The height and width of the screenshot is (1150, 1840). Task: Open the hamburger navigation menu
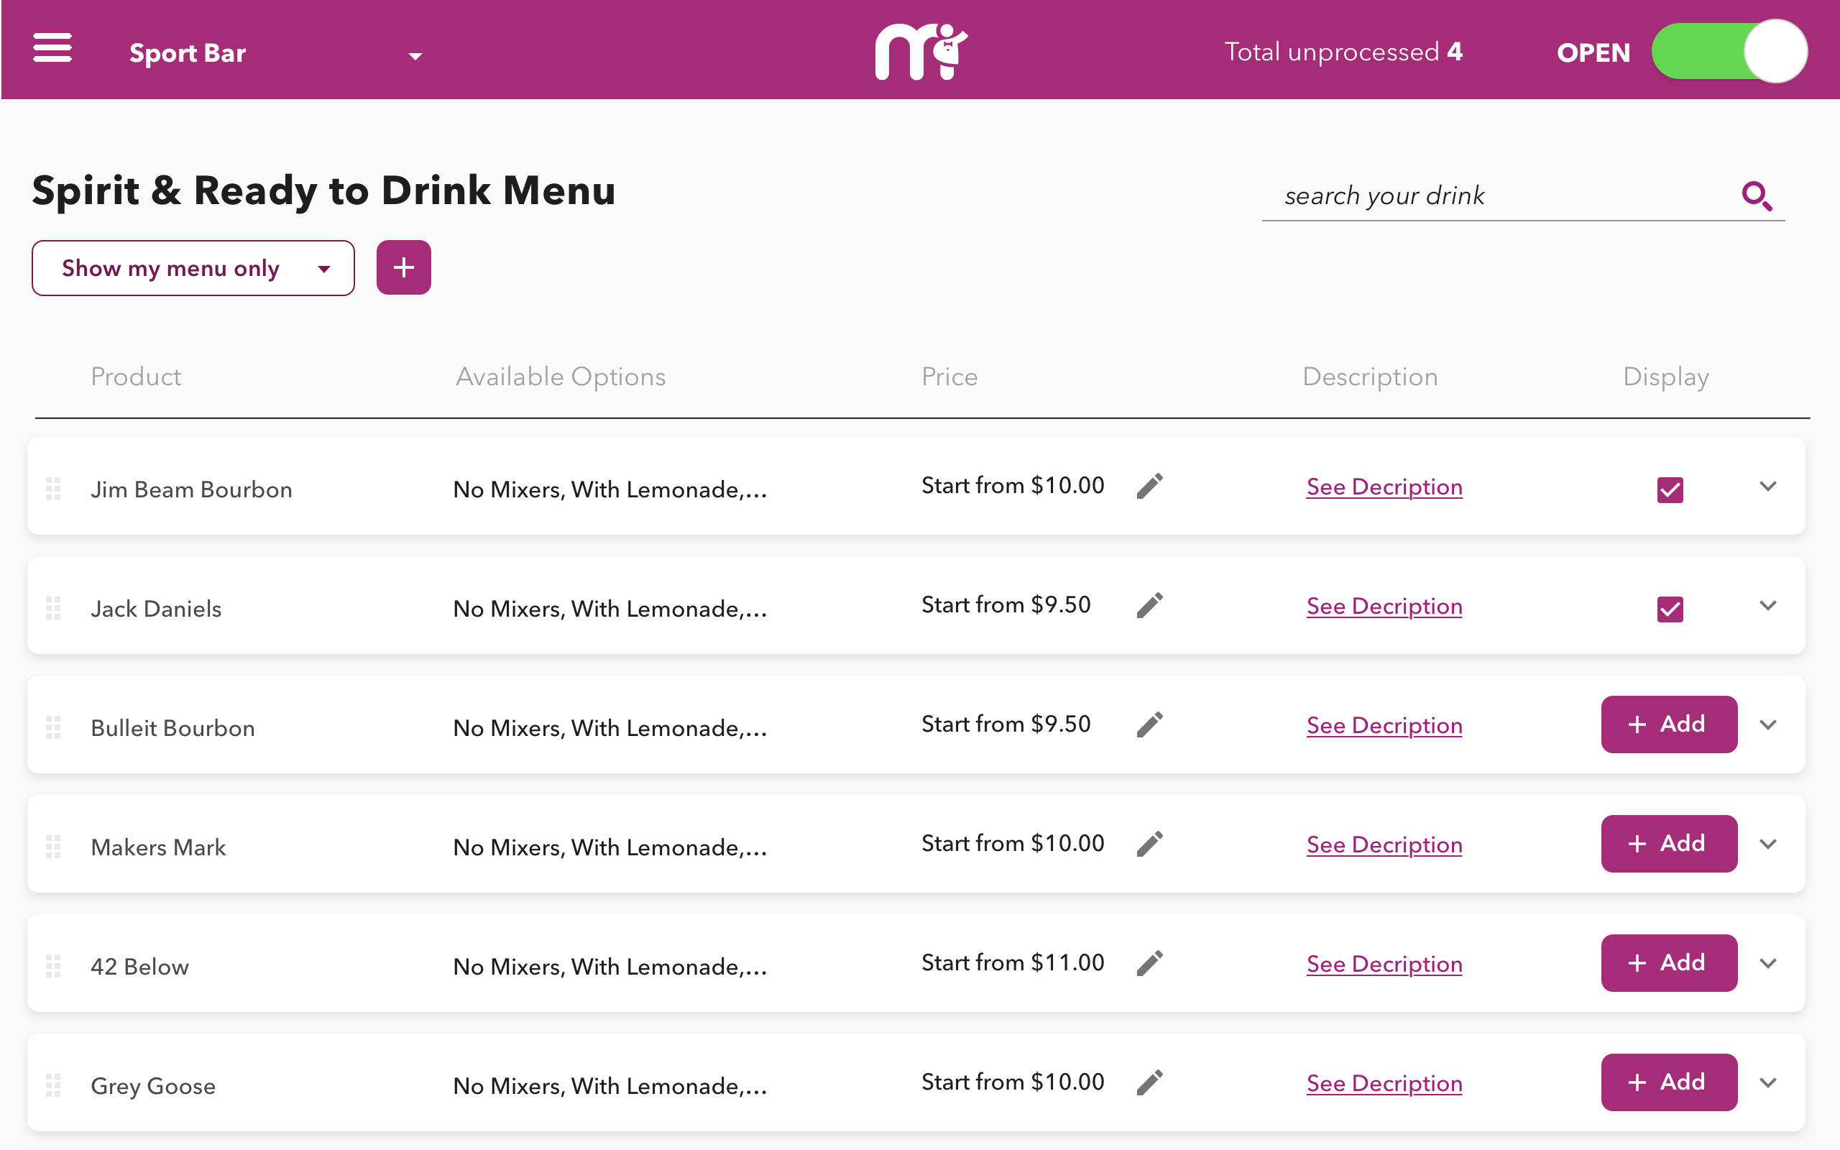point(52,49)
